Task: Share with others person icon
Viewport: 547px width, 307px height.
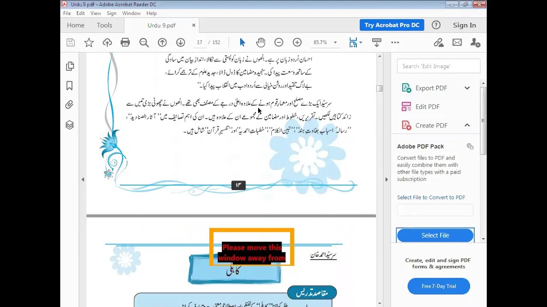Action: click(x=475, y=42)
